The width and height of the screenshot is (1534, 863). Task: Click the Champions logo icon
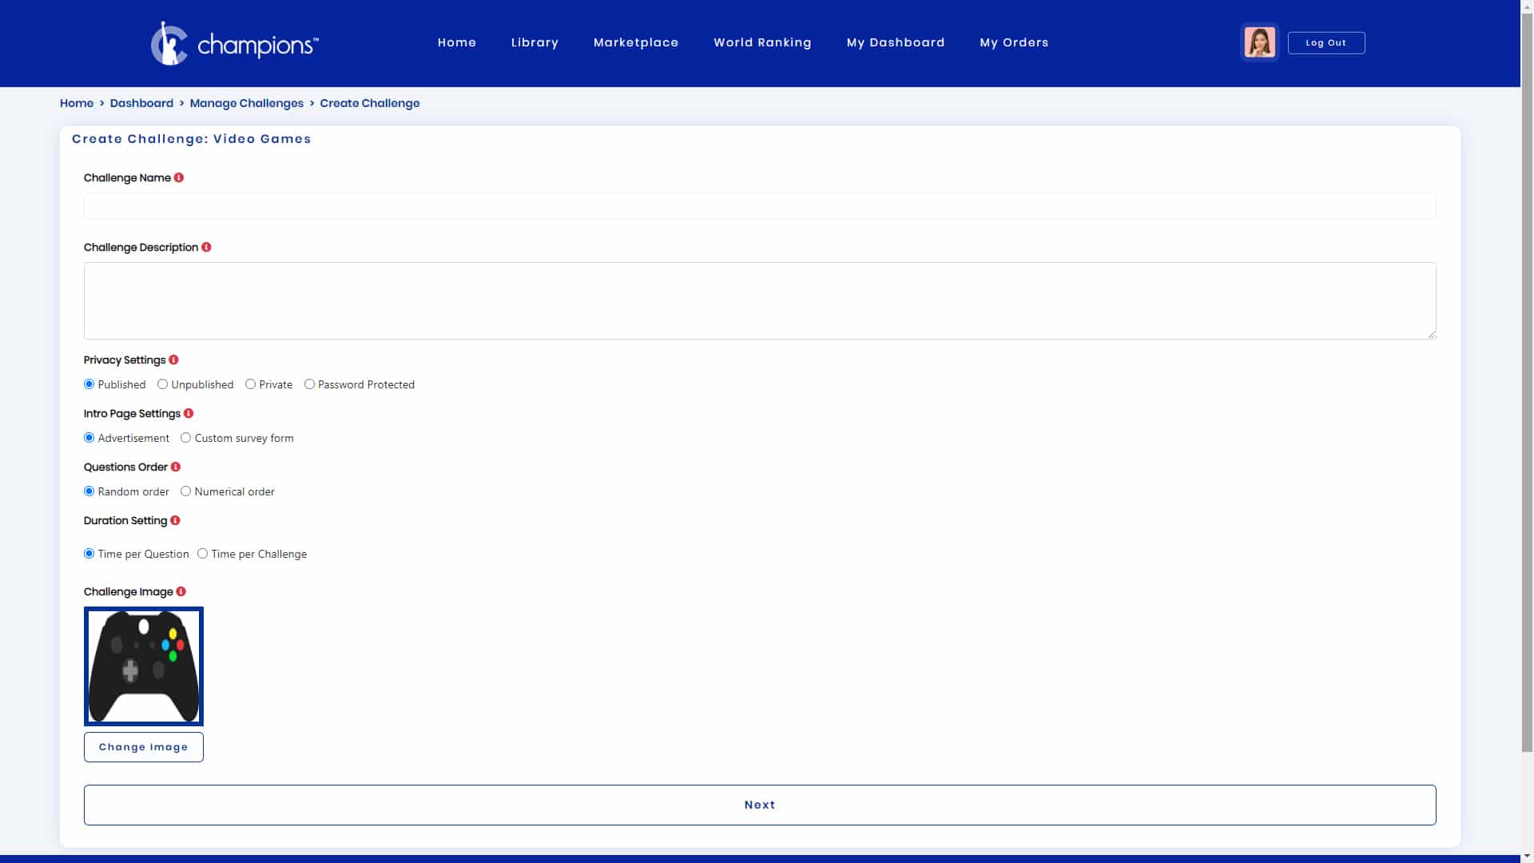[x=169, y=43]
